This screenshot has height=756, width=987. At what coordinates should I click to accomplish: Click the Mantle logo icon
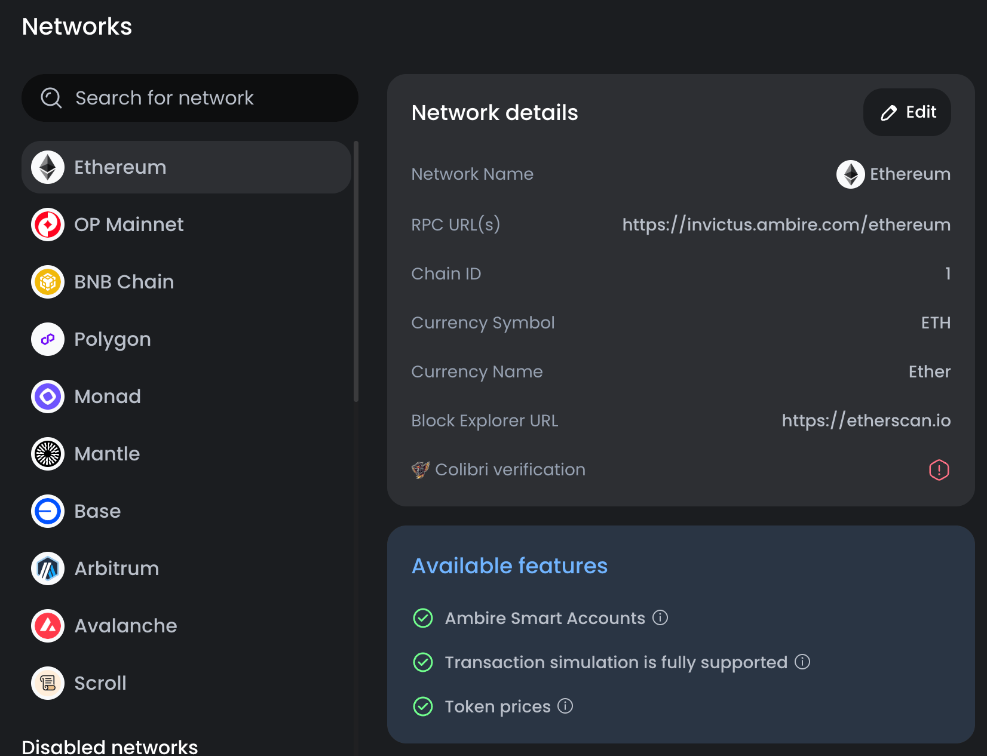point(48,454)
